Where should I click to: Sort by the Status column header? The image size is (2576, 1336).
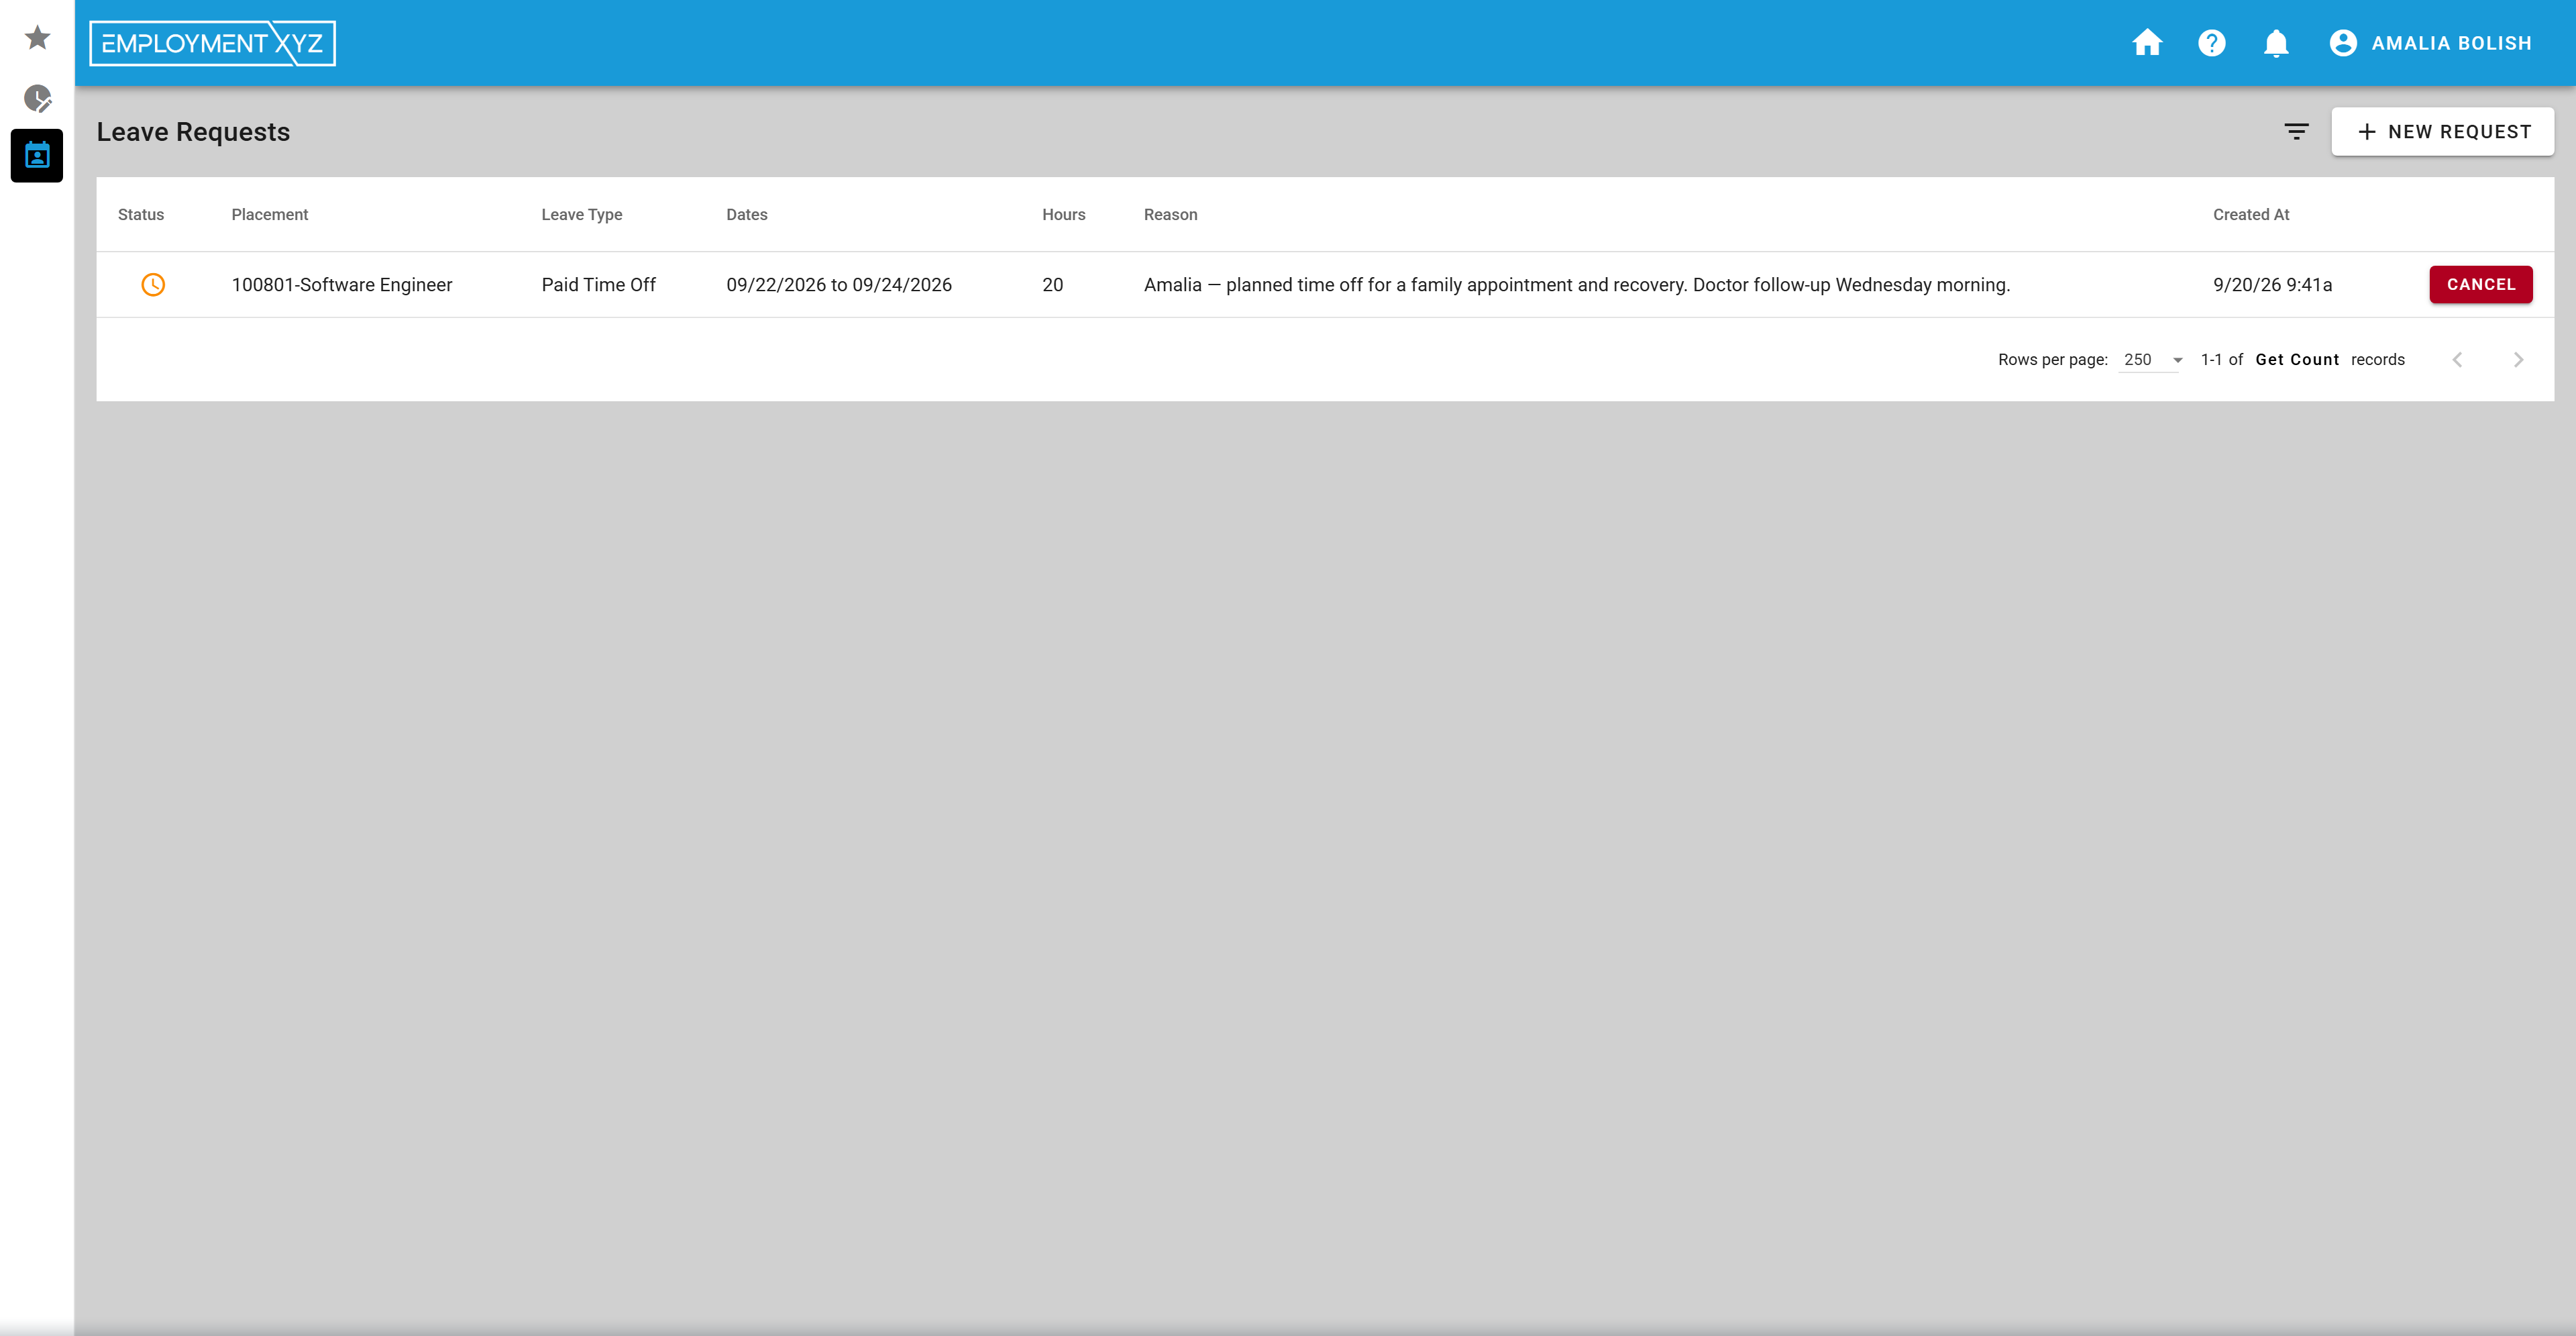[141, 214]
